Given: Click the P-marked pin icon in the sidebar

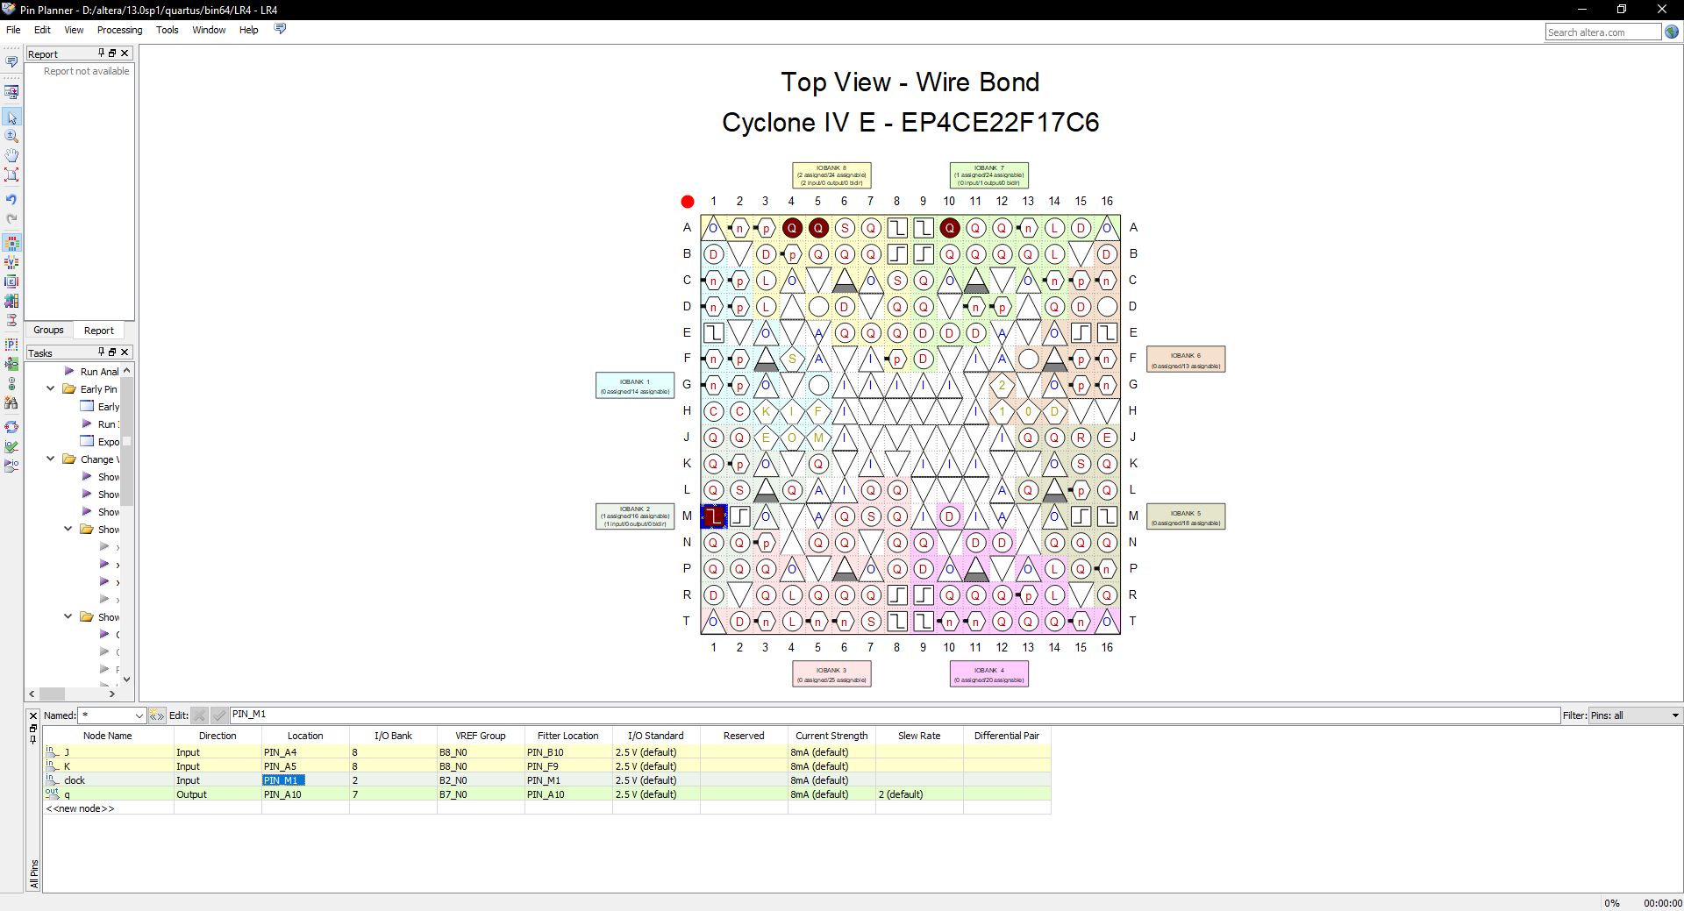Looking at the screenshot, I should coord(11,345).
